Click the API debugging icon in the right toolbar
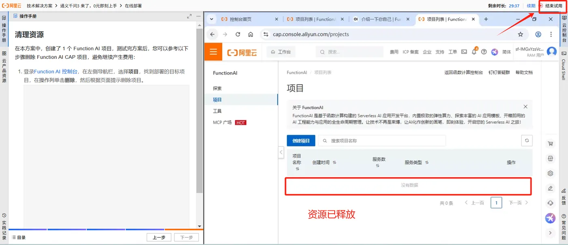 (550, 159)
